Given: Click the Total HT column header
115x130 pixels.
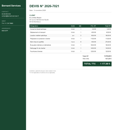Looking at the screenshot, I should (x=108, y=26).
